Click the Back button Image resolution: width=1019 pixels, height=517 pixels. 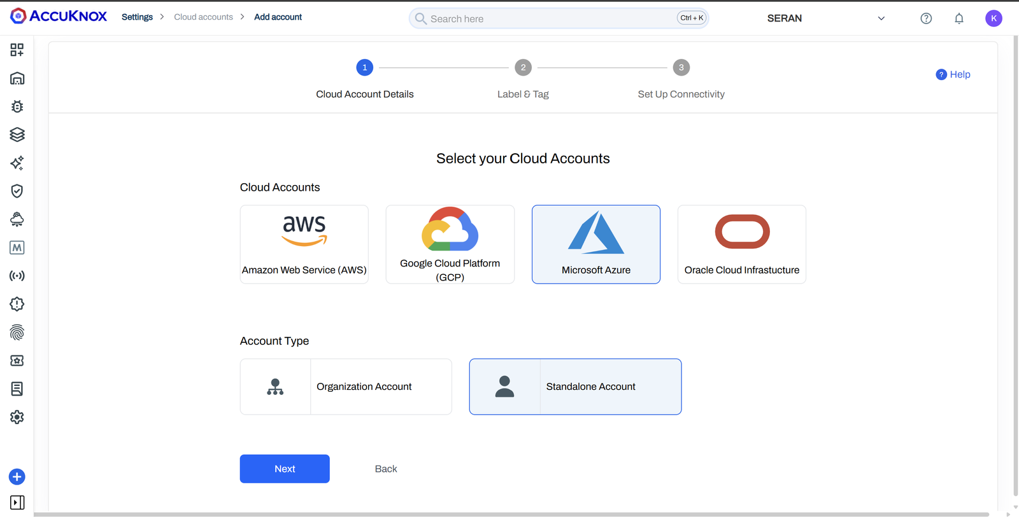pyautogui.click(x=386, y=469)
